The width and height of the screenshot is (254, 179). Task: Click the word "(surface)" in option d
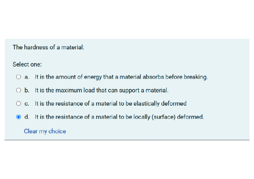(x=164, y=117)
